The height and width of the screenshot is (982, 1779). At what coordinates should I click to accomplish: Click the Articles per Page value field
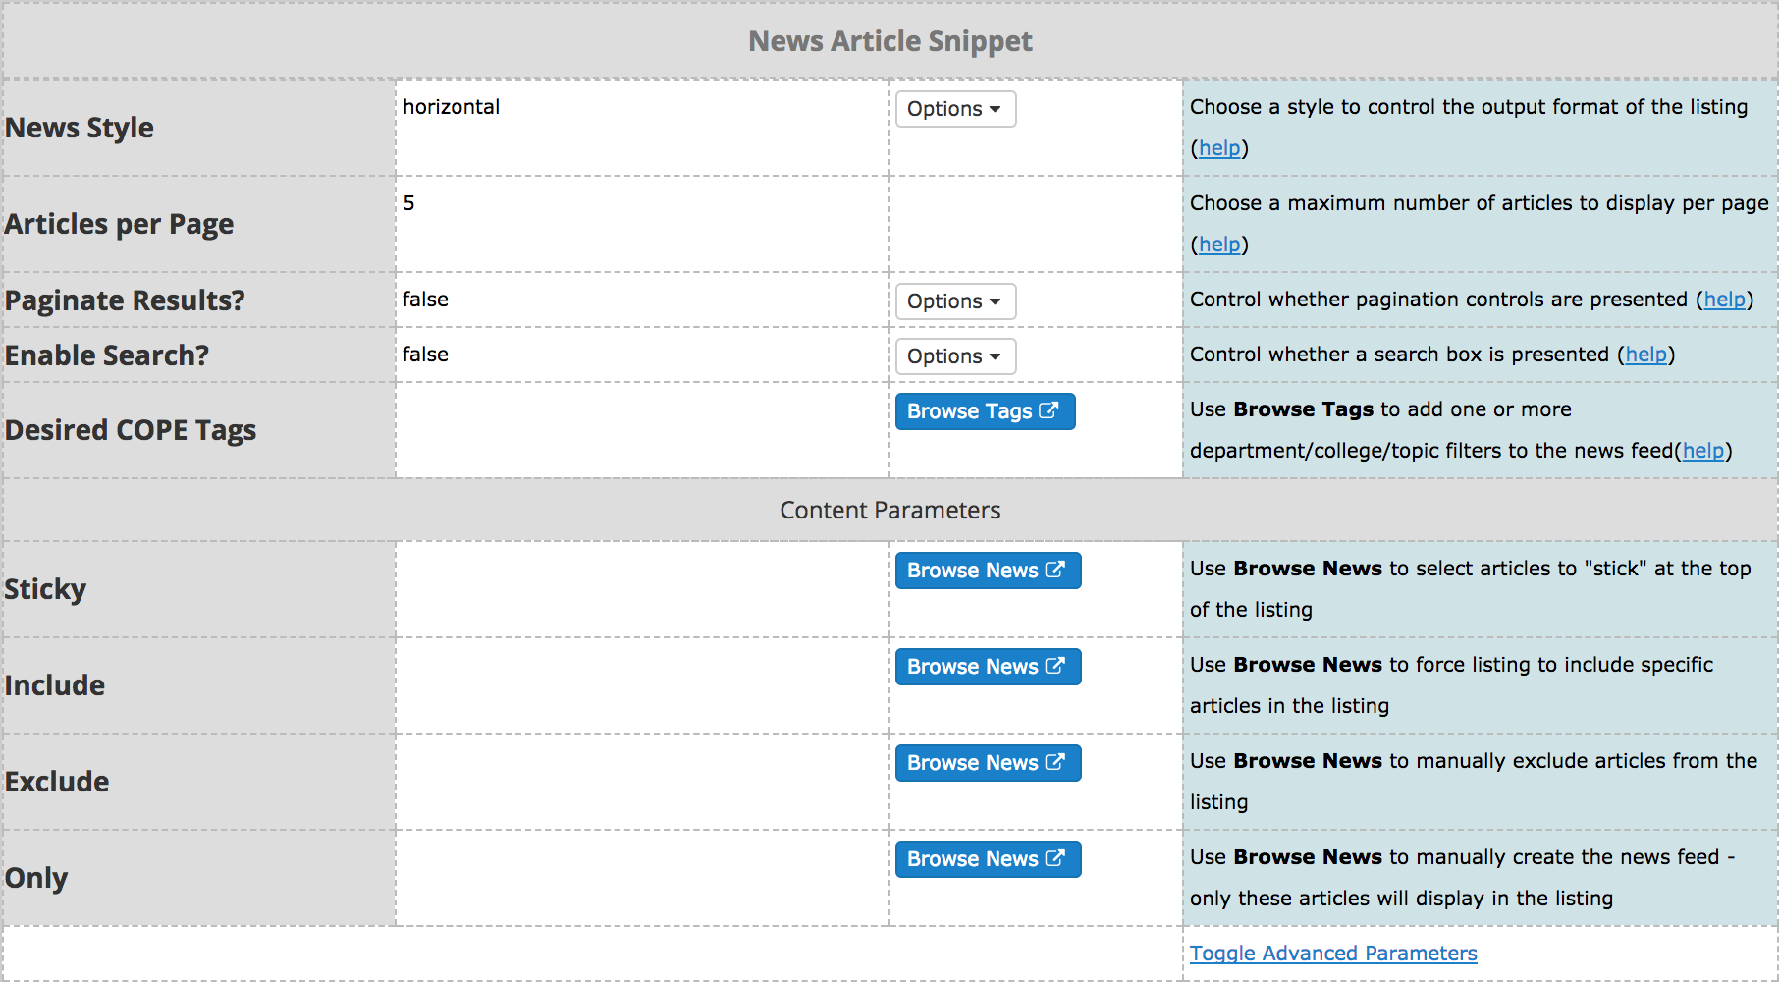coord(641,224)
